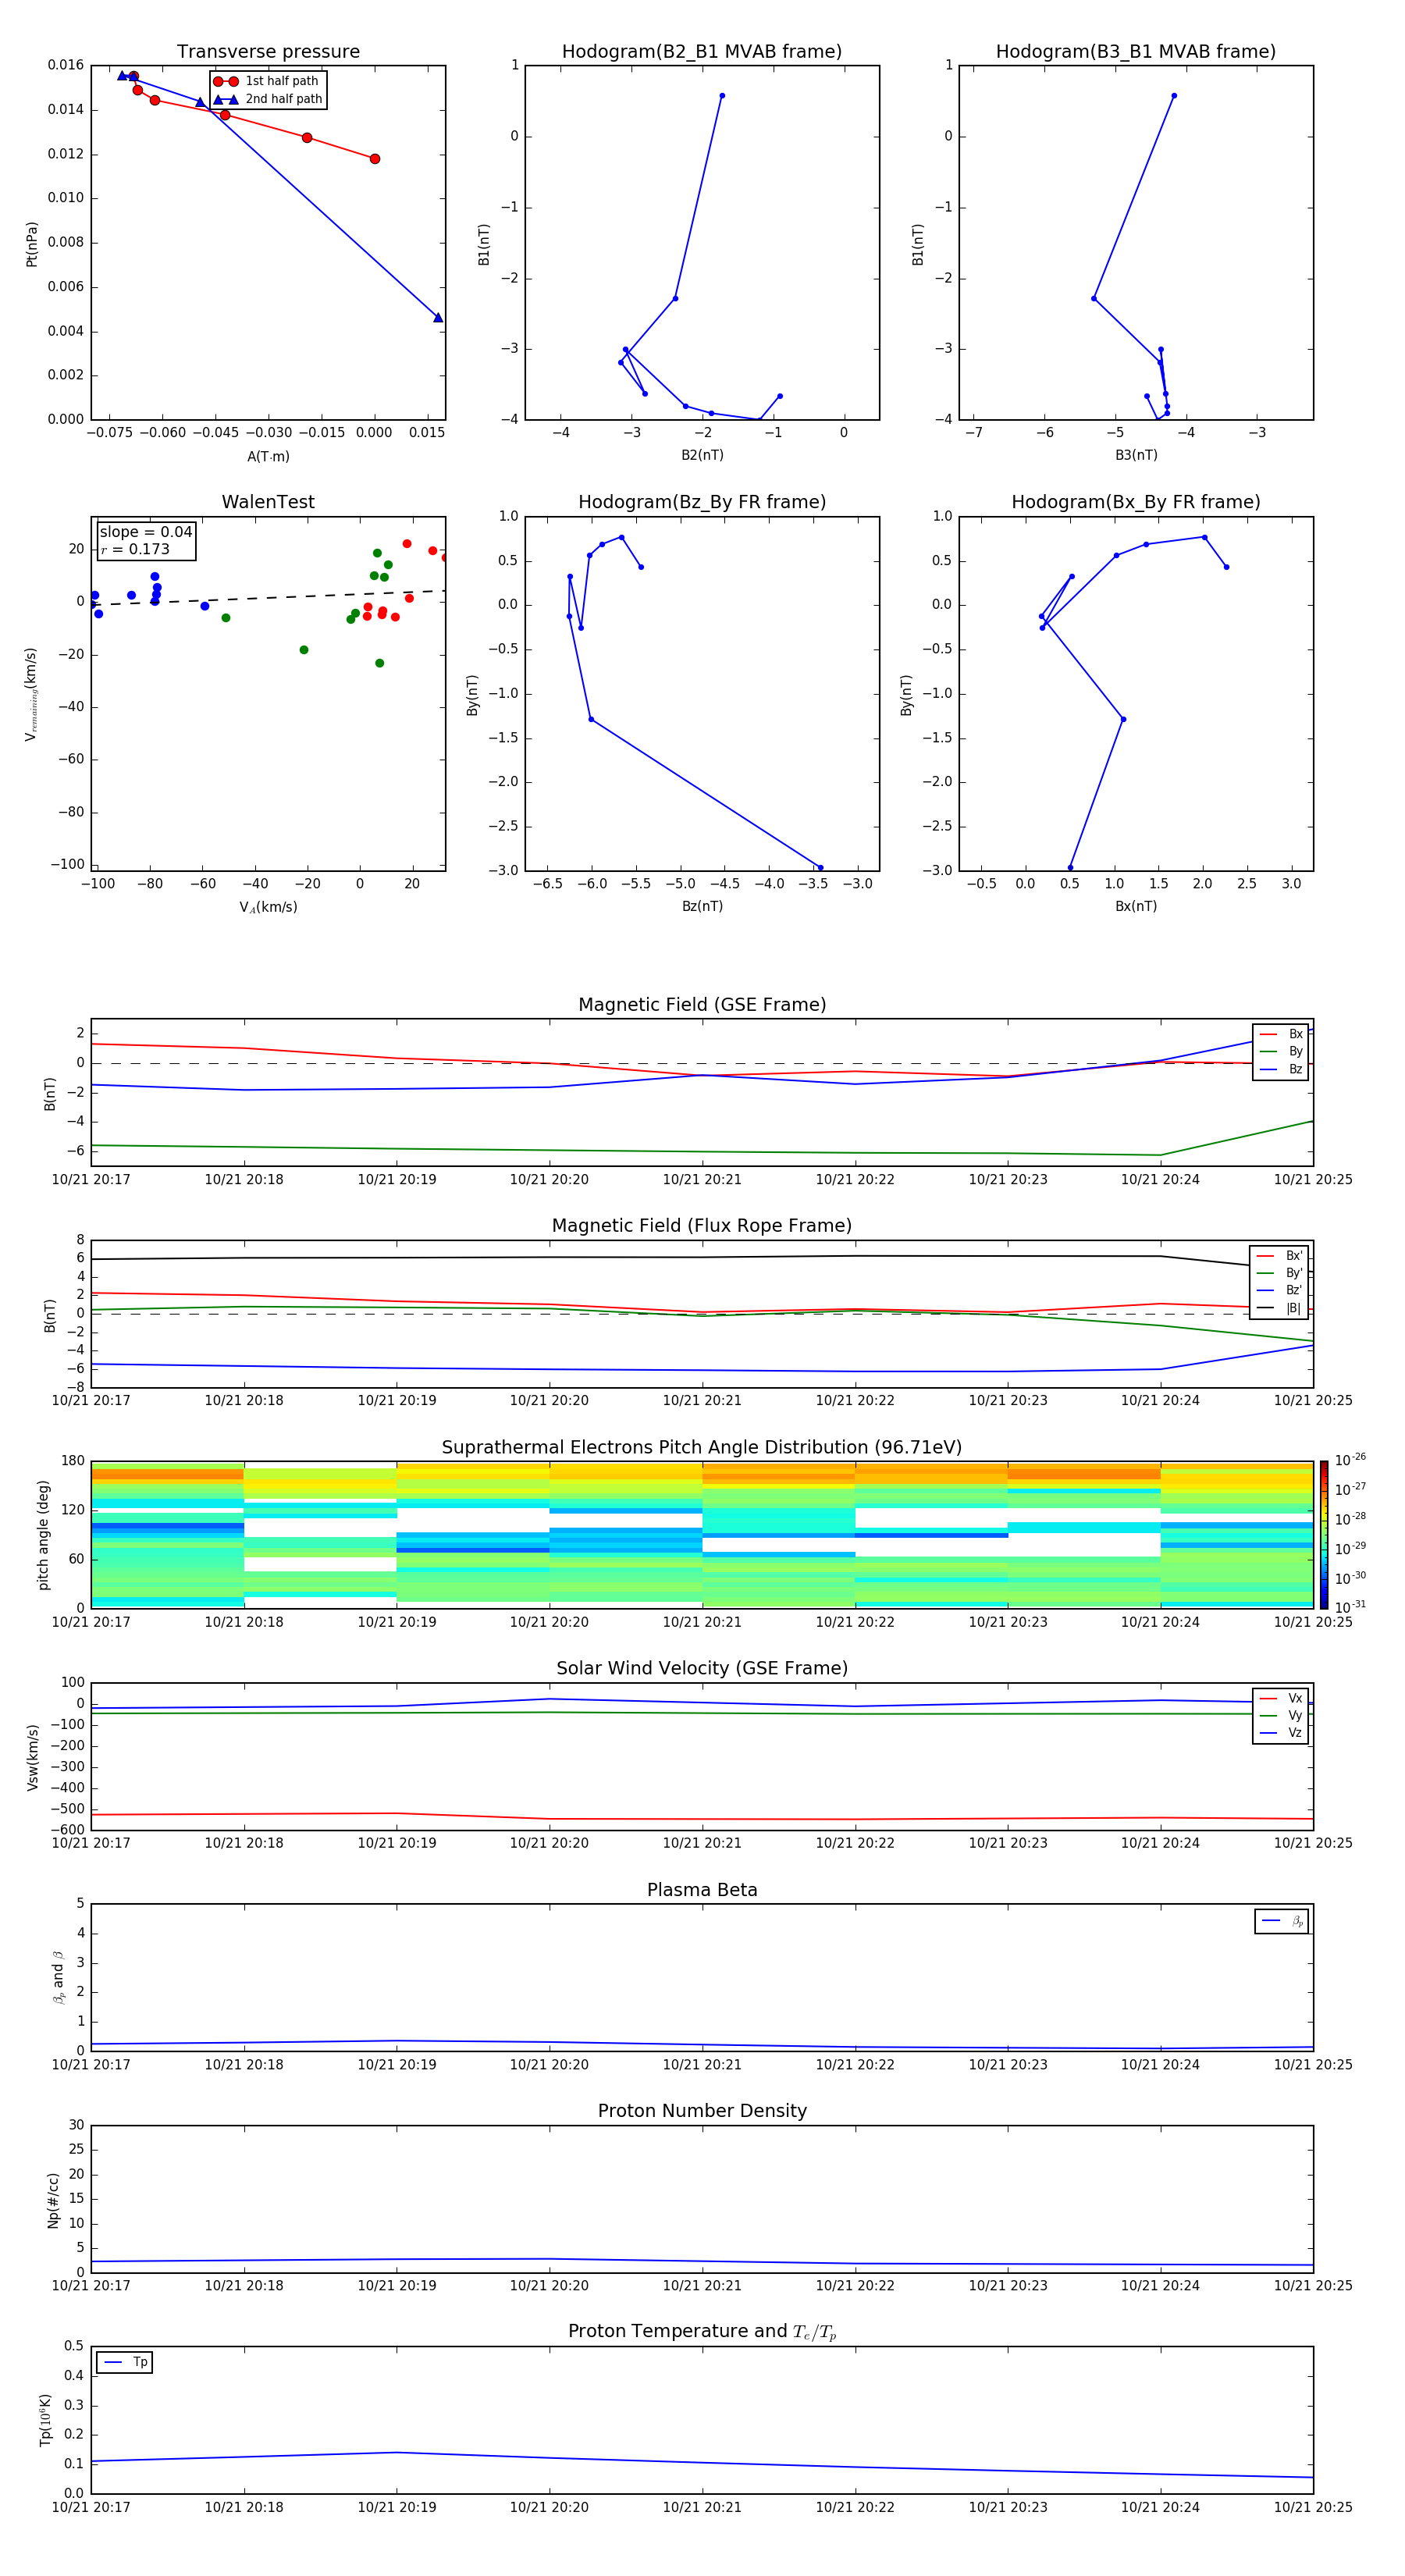Click the 'pitch angle (deg)' y-axis label
Viewport: 1405px width, 2576px height.
43,1534
